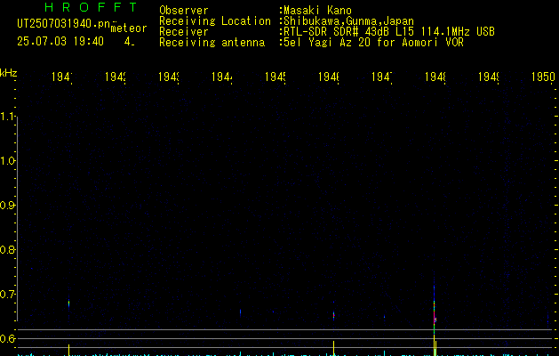
Task: Click the 1948 time axis label
Action: (x=435, y=77)
